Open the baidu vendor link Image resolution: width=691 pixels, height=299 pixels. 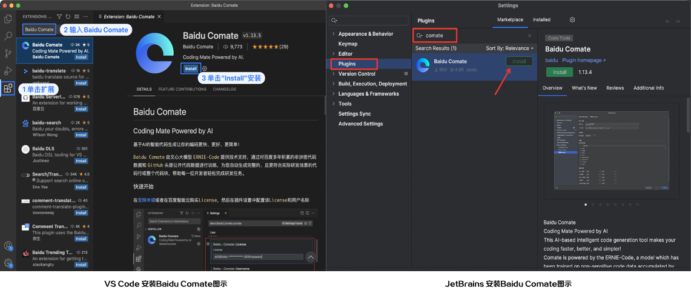tap(552, 61)
